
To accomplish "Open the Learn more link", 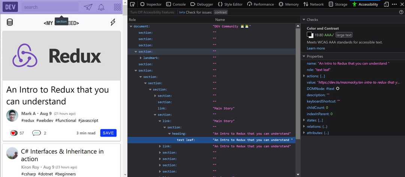I will (316, 48).
